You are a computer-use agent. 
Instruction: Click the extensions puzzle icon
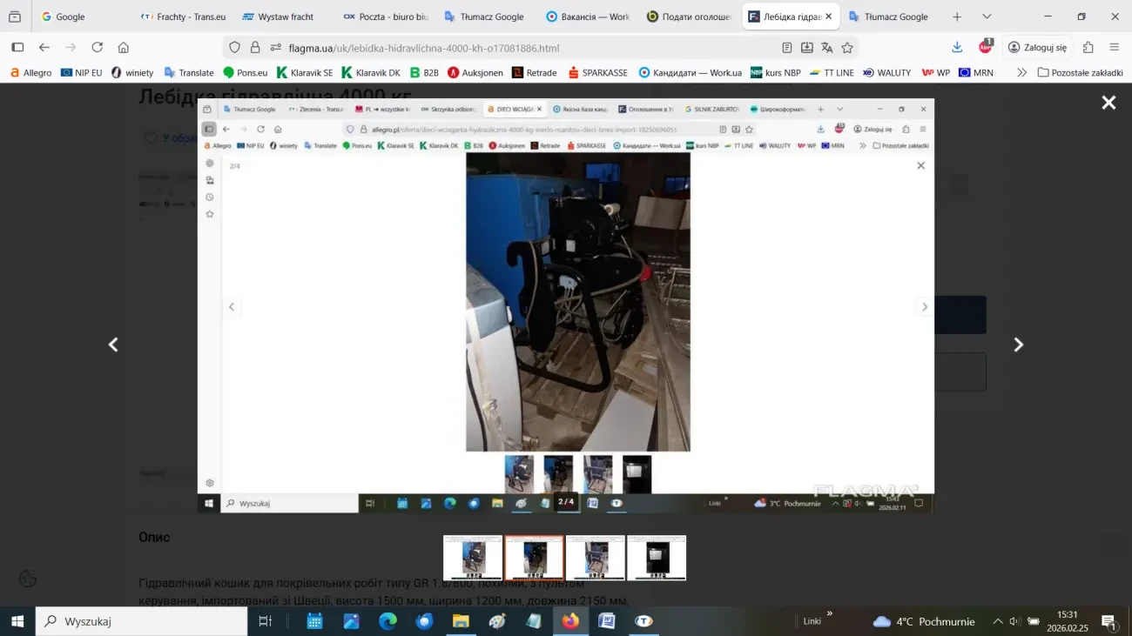tap(1088, 48)
